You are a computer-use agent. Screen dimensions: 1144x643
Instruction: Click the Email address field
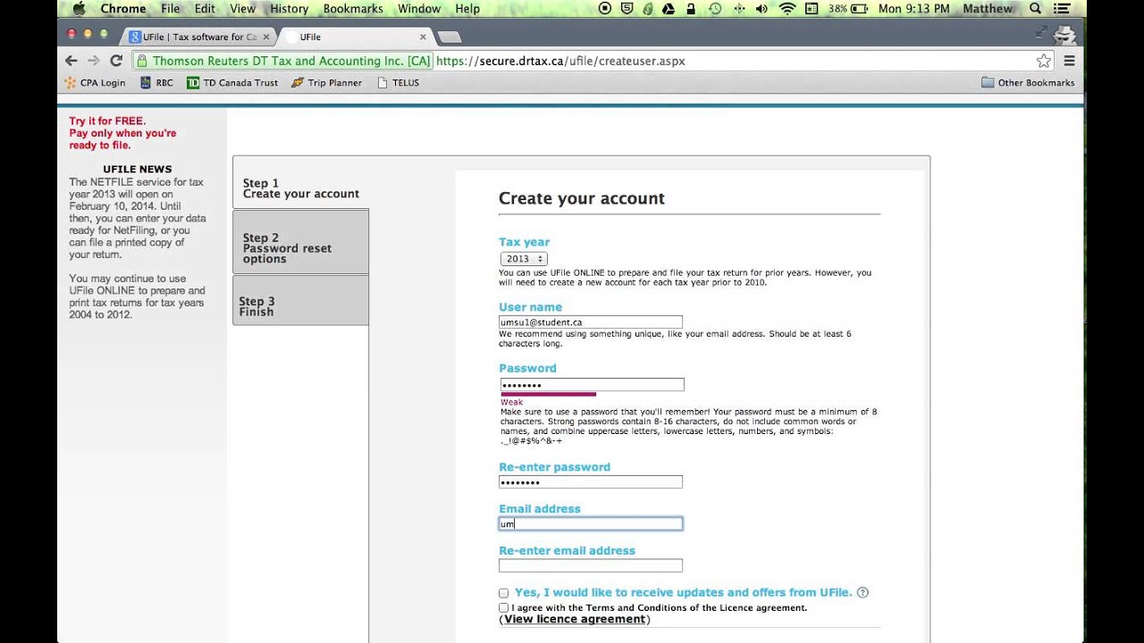[x=591, y=524]
